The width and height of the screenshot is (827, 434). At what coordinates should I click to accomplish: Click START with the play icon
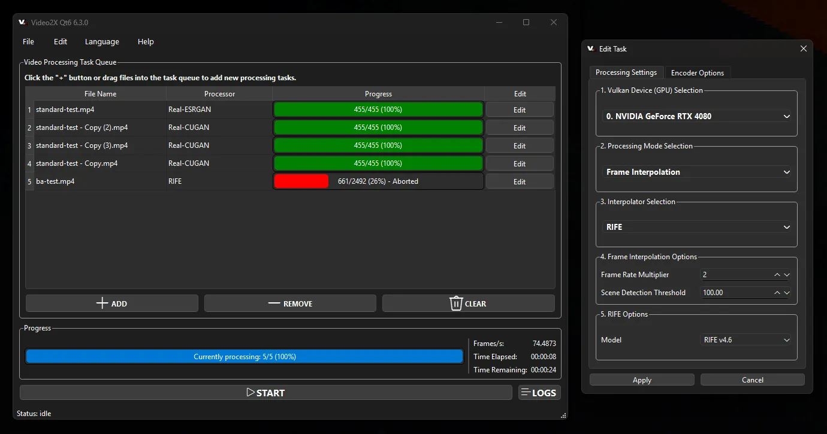coord(265,393)
